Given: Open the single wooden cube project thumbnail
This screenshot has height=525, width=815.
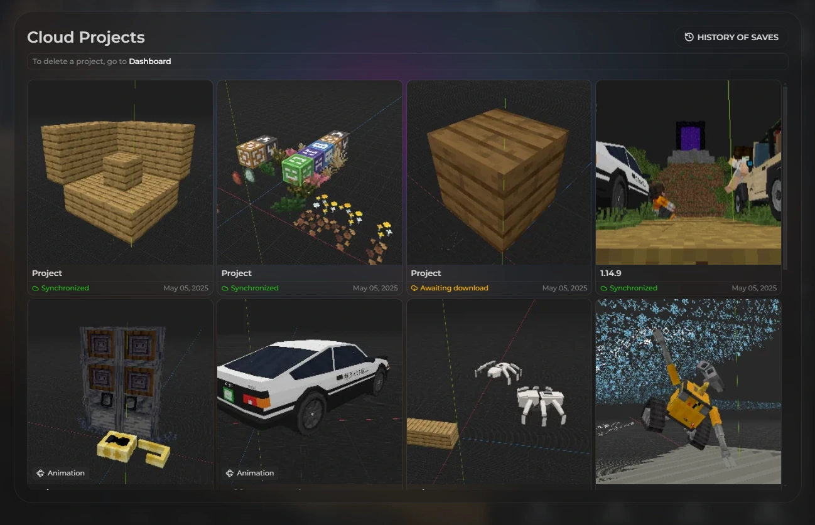Looking at the screenshot, I should [x=499, y=172].
